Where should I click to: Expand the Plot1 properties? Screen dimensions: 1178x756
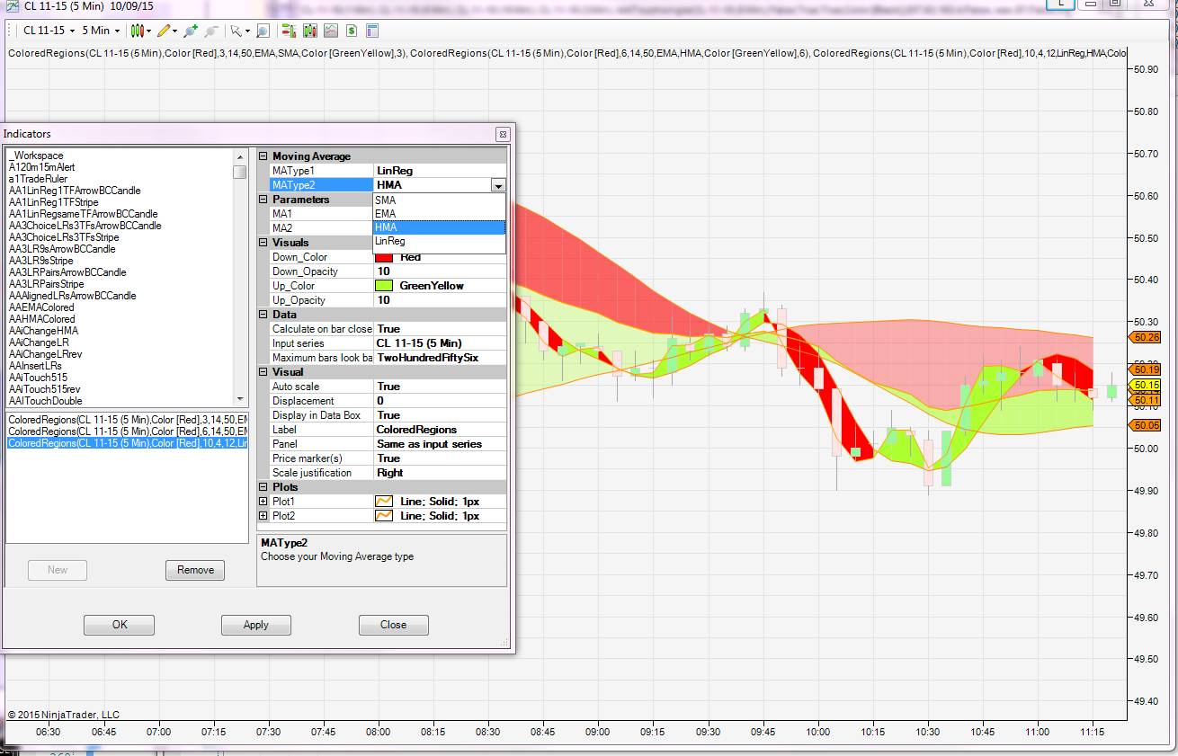pyautogui.click(x=263, y=502)
